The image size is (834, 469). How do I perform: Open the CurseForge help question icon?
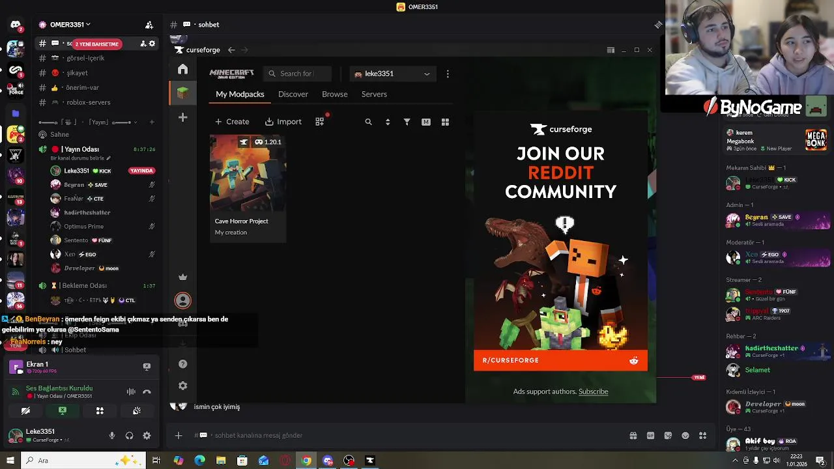[183, 364]
